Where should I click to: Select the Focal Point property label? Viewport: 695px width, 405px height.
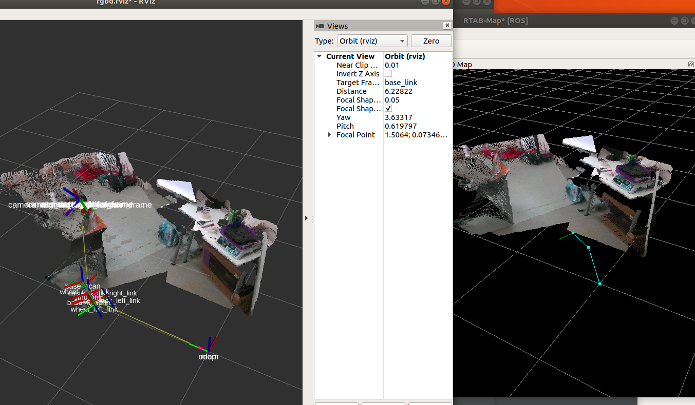[355, 135]
